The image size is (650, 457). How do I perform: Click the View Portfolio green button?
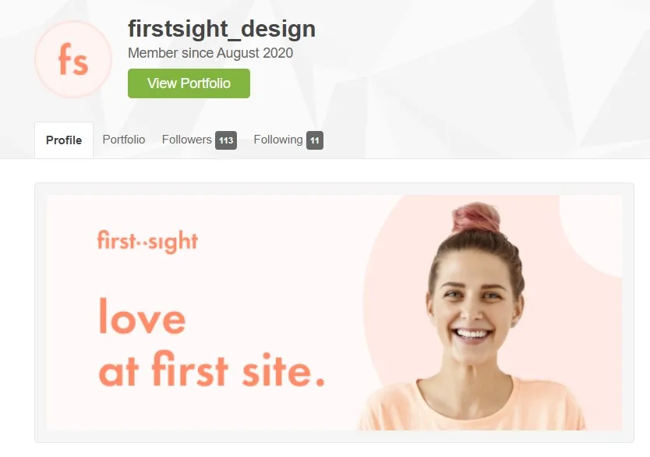pyautogui.click(x=189, y=83)
